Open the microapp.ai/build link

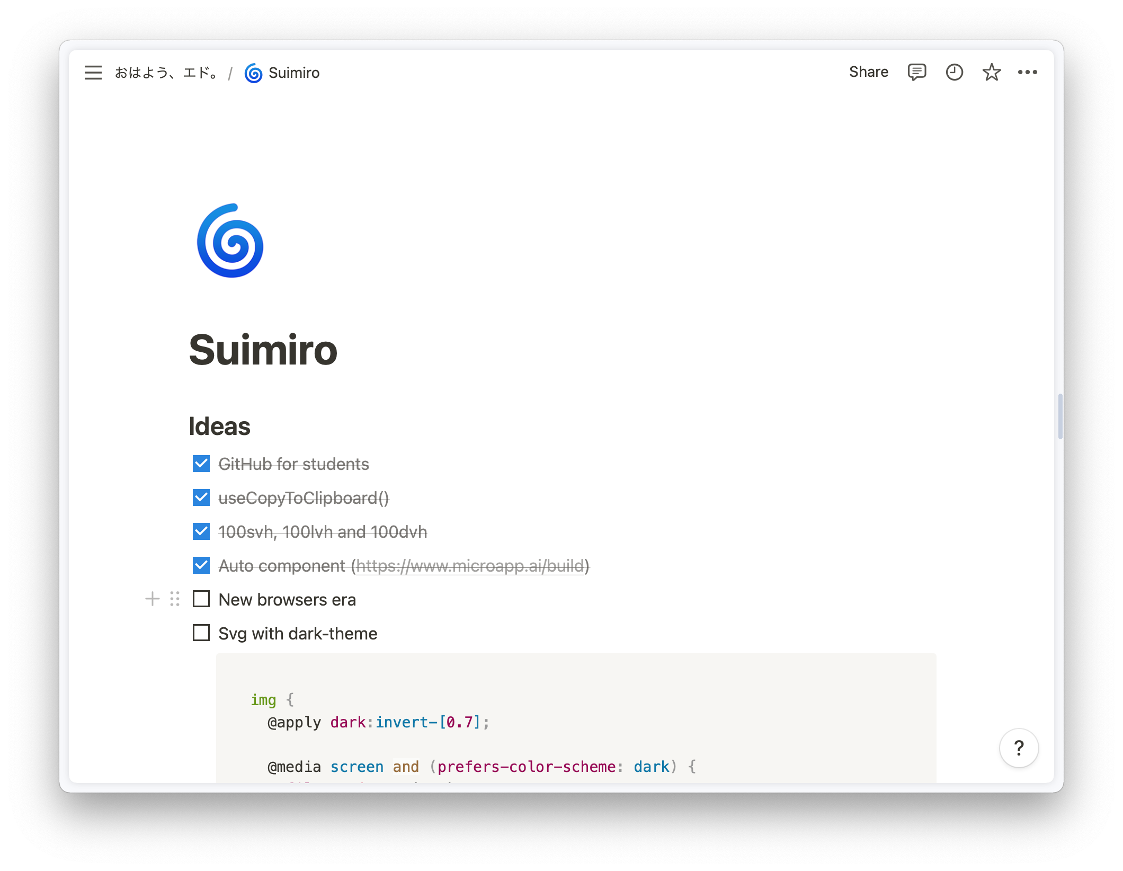click(470, 566)
